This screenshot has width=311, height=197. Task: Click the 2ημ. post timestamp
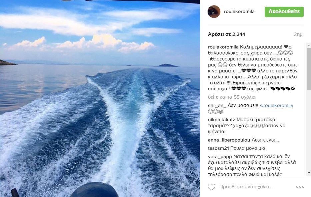pyautogui.click(x=299, y=34)
